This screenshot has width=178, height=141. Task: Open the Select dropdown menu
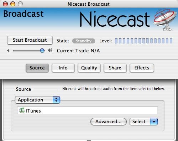coord(143,121)
